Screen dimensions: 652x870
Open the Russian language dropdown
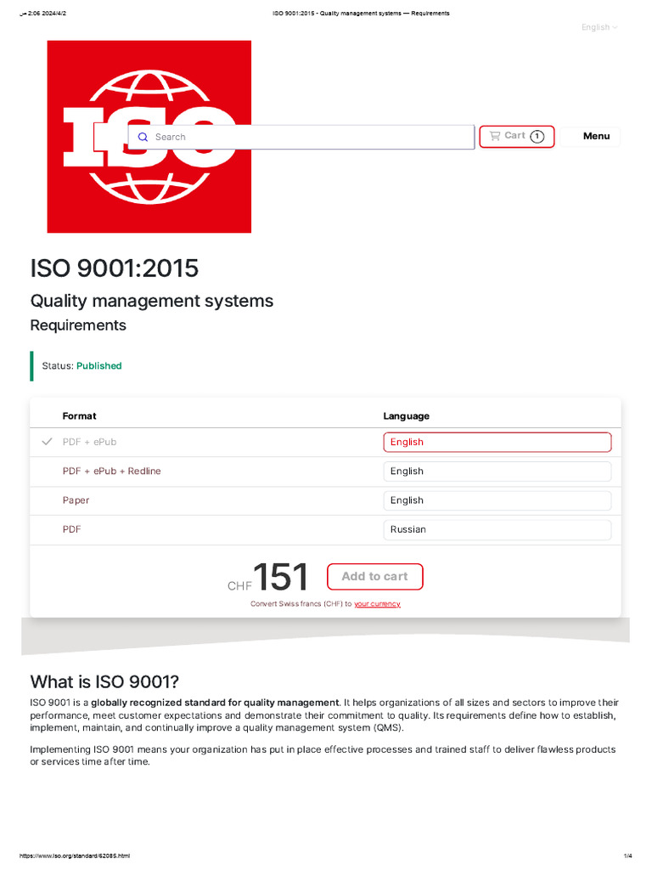coord(497,529)
